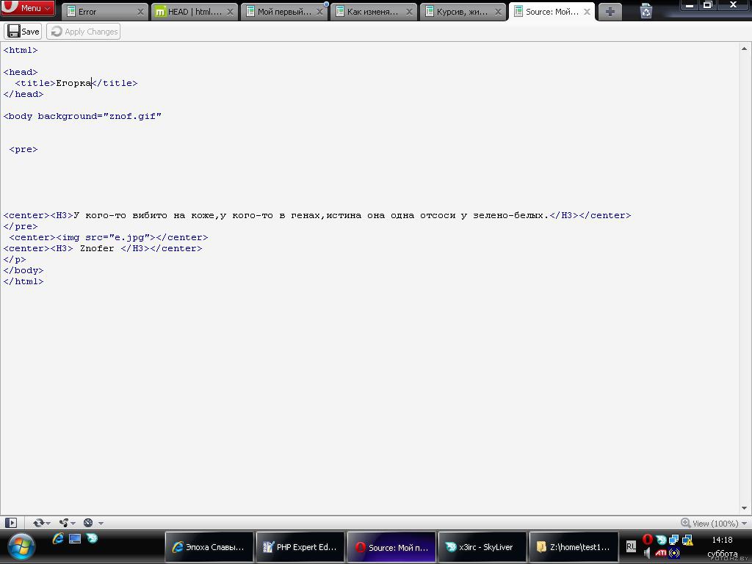752x564 pixels.
Task: Close the Source: Мой… tab
Action: point(587,12)
